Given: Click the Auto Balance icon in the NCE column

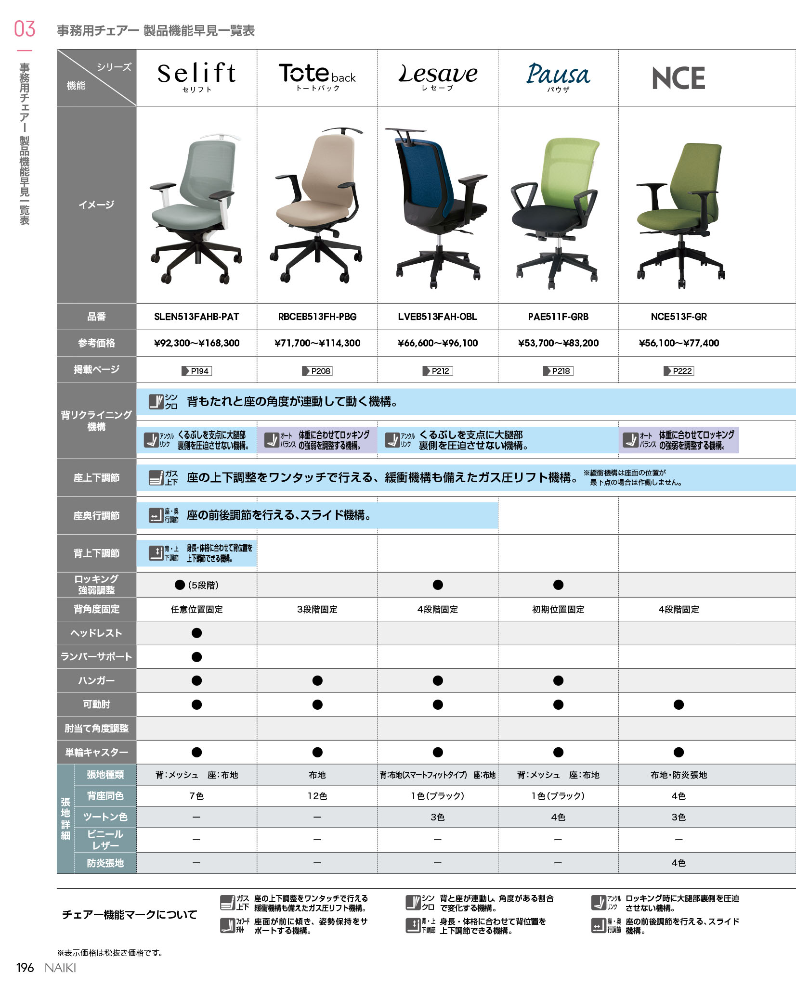Looking at the screenshot, I should [630, 440].
